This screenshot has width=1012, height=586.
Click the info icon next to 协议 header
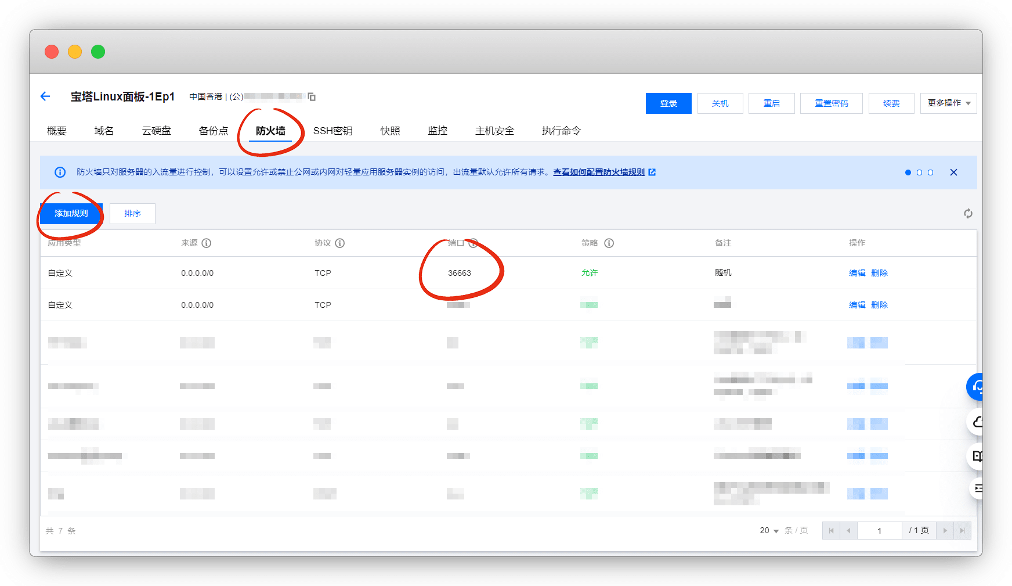340,243
